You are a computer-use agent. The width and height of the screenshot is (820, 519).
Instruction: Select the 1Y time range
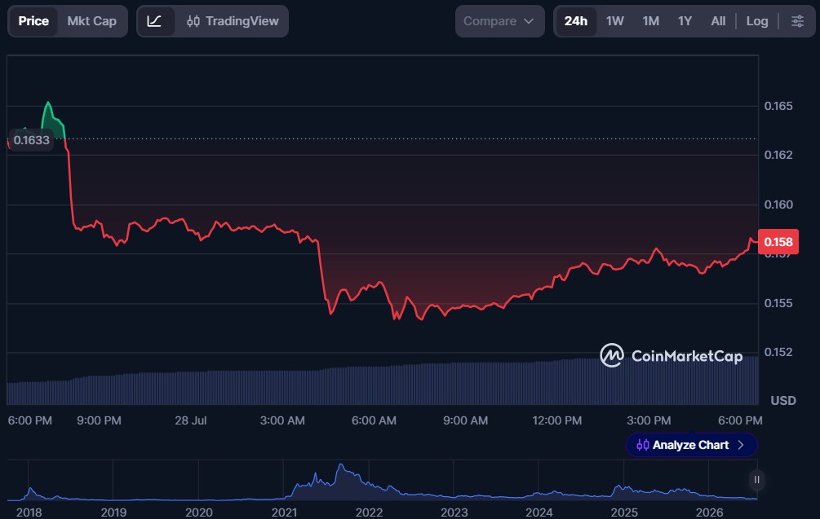685,21
